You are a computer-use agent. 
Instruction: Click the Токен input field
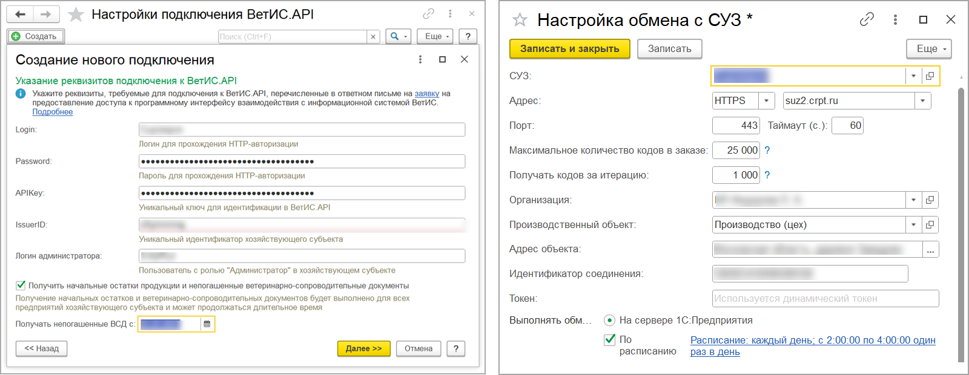825,298
